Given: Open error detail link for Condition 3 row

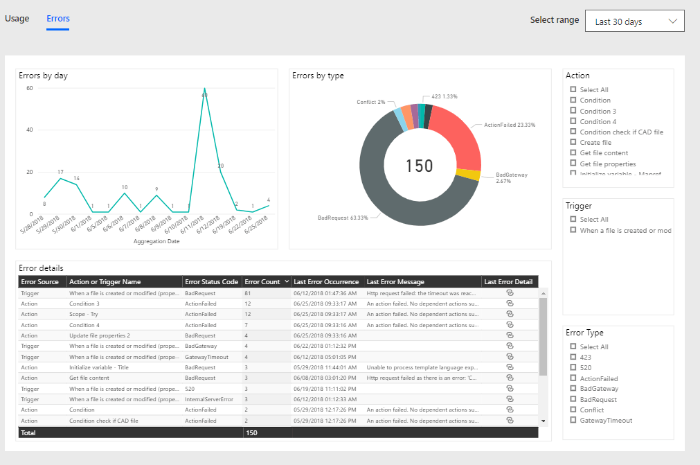Looking at the screenshot, I should tap(510, 304).
